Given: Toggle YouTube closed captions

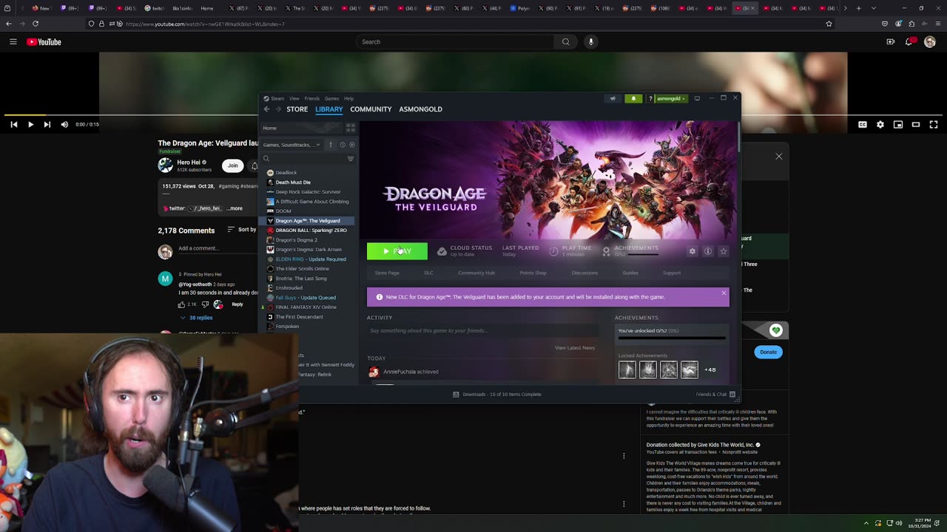Looking at the screenshot, I should (x=863, y=124).
